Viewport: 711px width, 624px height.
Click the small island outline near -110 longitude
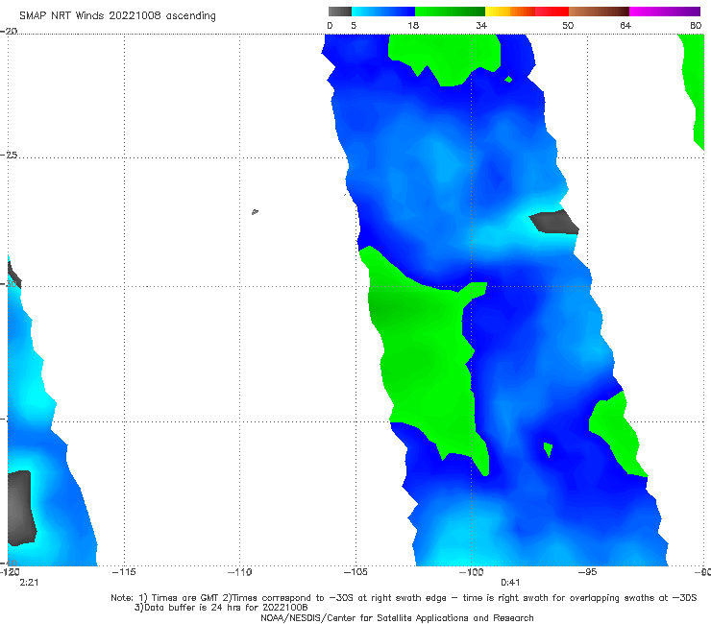(255, 211)
